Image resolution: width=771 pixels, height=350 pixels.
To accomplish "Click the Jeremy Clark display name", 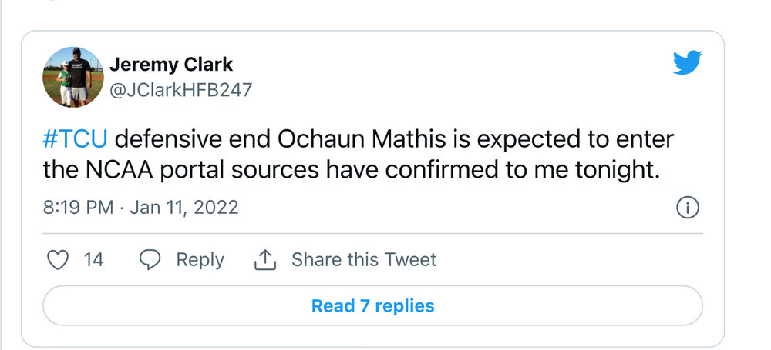I will 171,64.
